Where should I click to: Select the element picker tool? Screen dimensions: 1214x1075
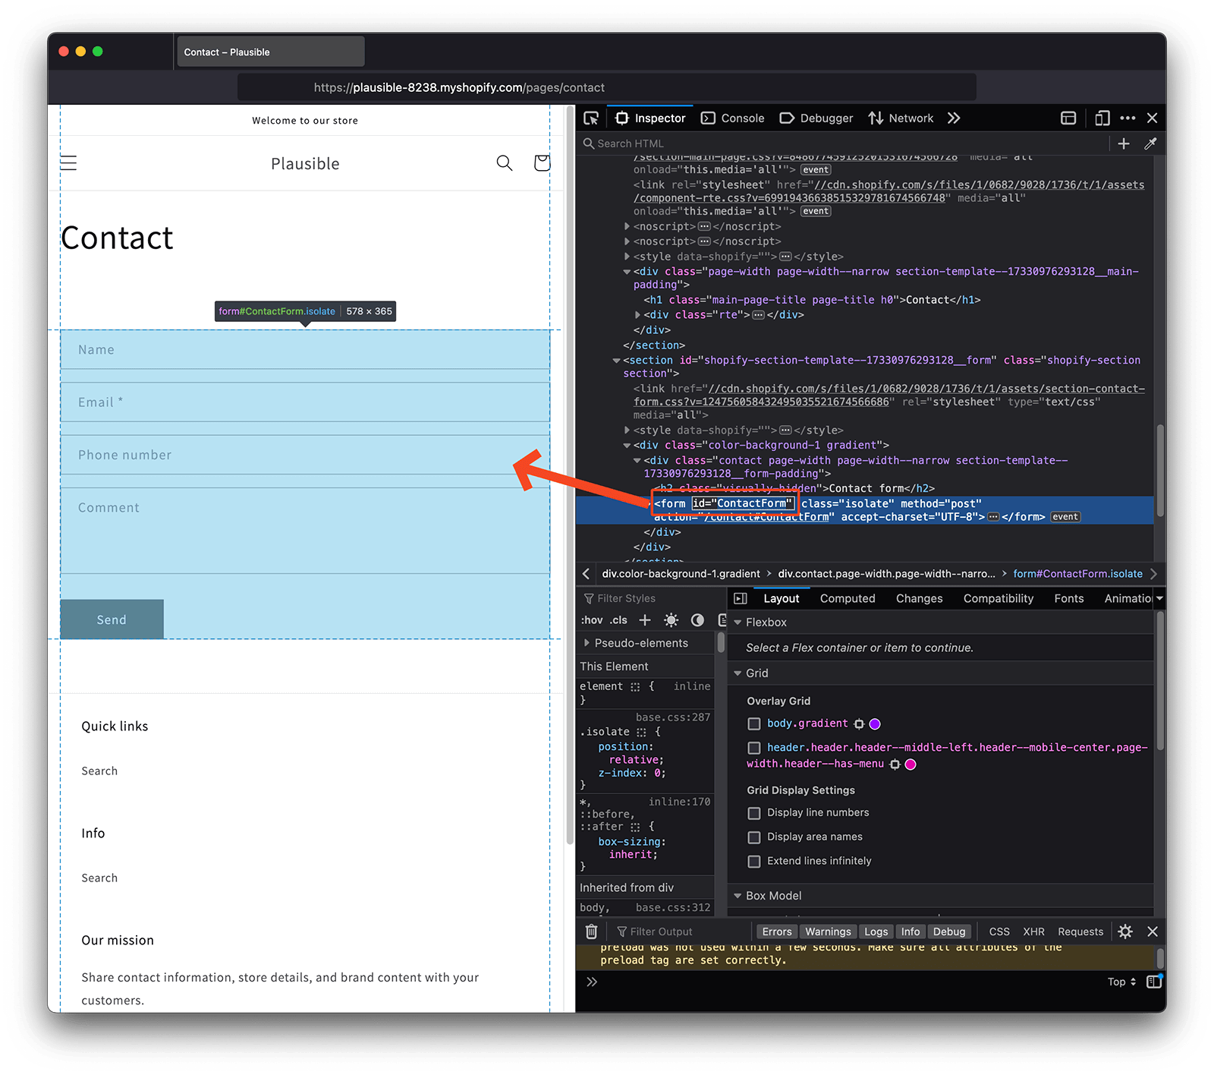point(592,118)
